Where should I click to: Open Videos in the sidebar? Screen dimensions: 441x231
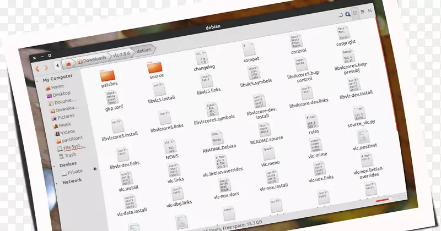[x=64, y=133]
